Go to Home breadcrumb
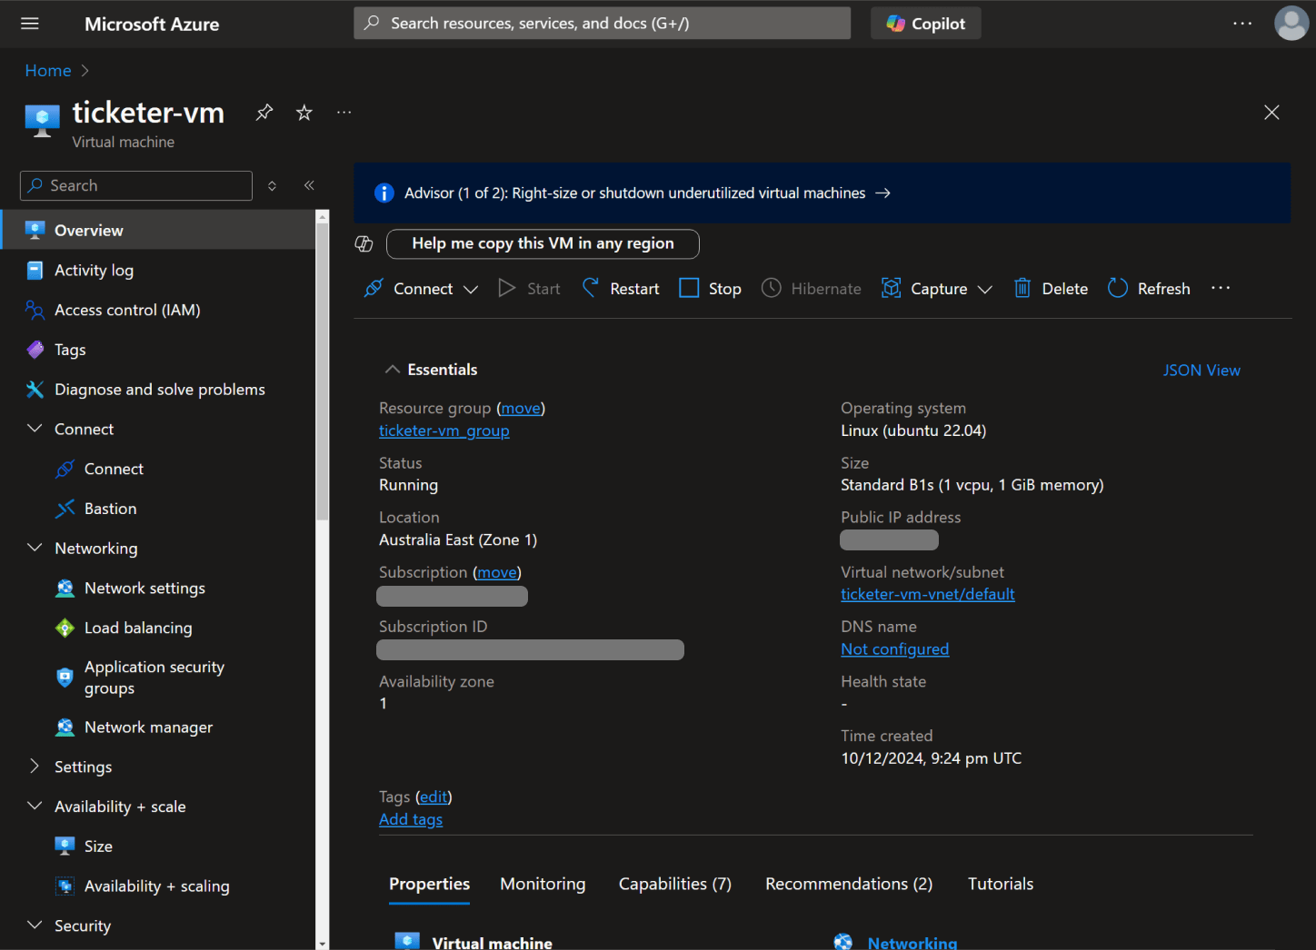This screenshot has height=950, width=1316. point(48,71)
